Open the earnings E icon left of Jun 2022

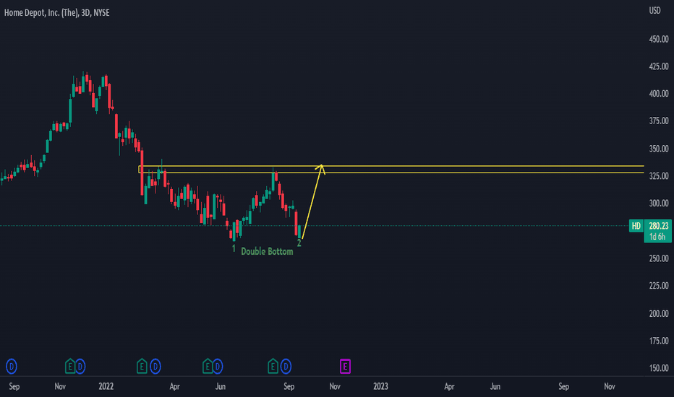(208, 367)
